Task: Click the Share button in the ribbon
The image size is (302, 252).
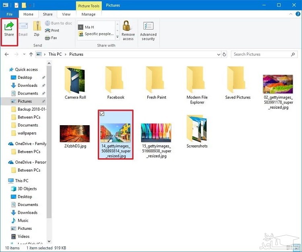Action: [9, 29]
